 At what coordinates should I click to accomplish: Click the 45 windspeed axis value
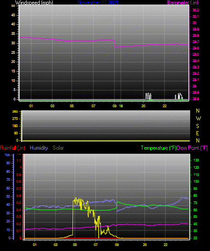(13, 15)
